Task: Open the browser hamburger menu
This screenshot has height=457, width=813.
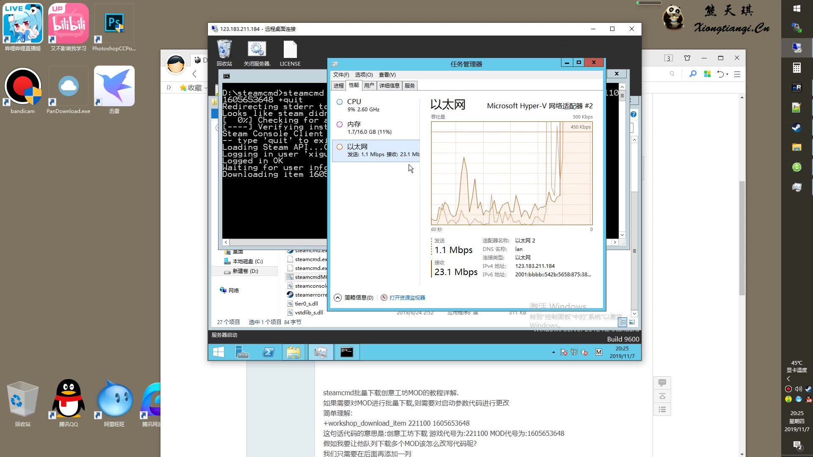Action: click(x=737, y=74)
